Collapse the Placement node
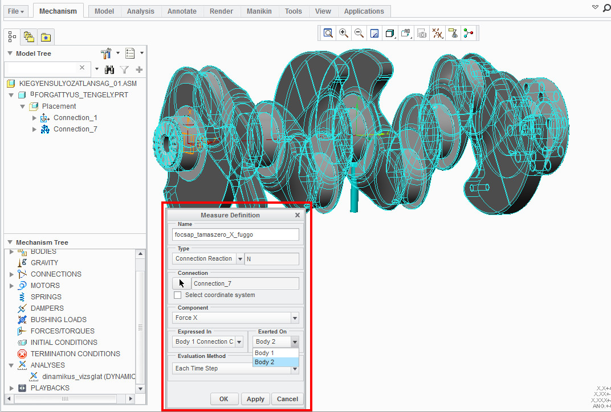 23,106
